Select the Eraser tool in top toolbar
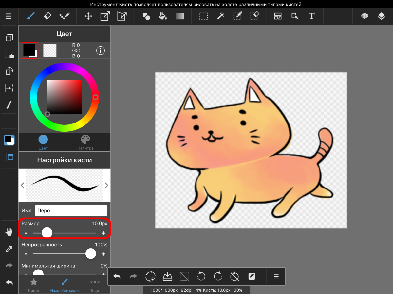Image resolution: width=393 pixels, height=294 pixels. (x=47, y=16)
